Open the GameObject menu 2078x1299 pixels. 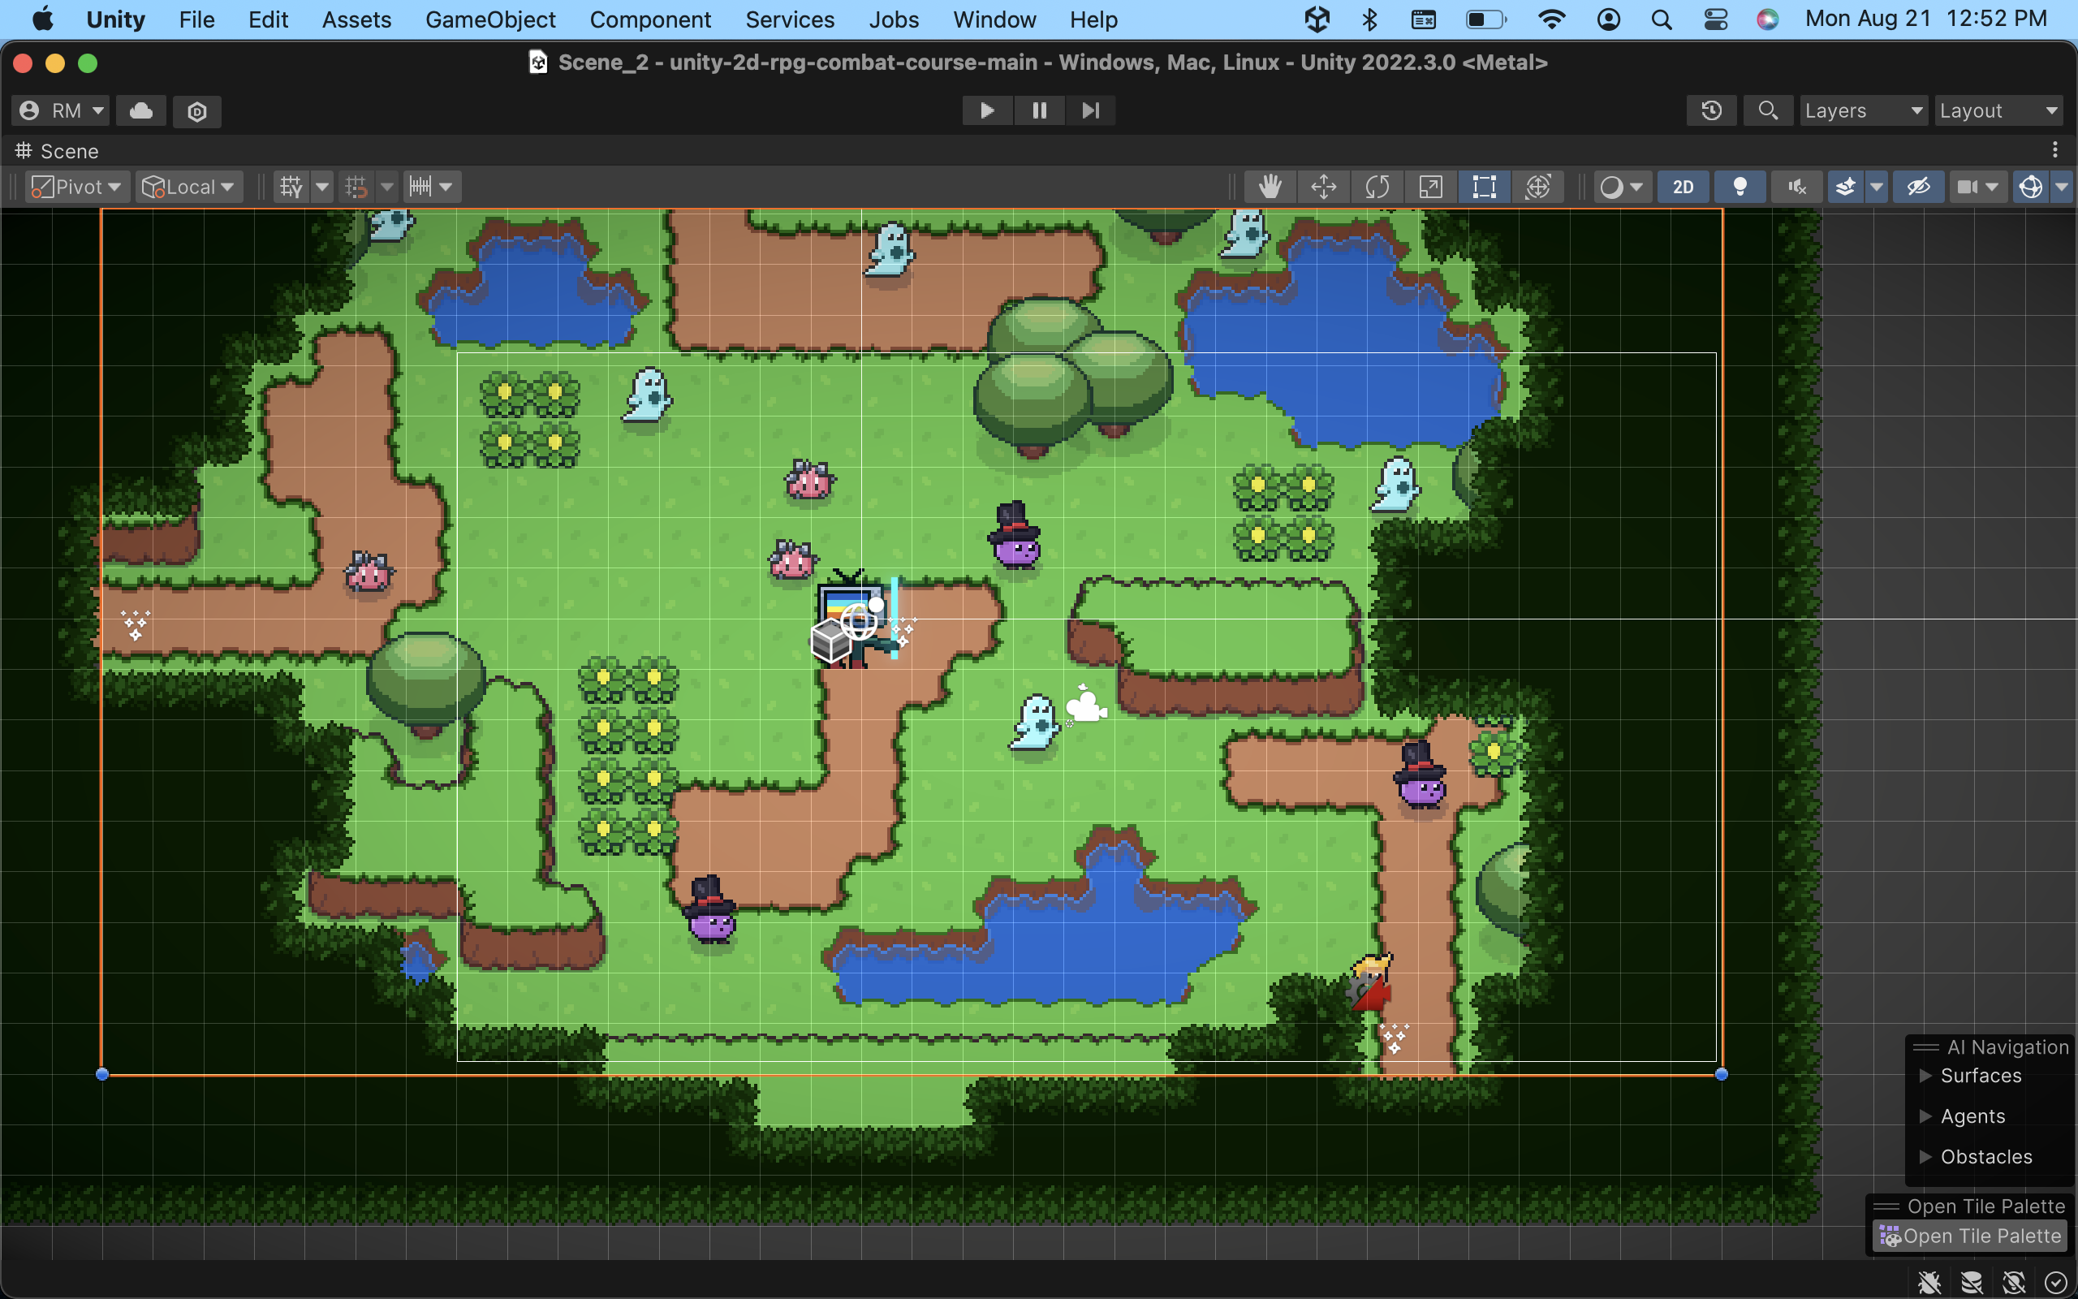point(490,19)
